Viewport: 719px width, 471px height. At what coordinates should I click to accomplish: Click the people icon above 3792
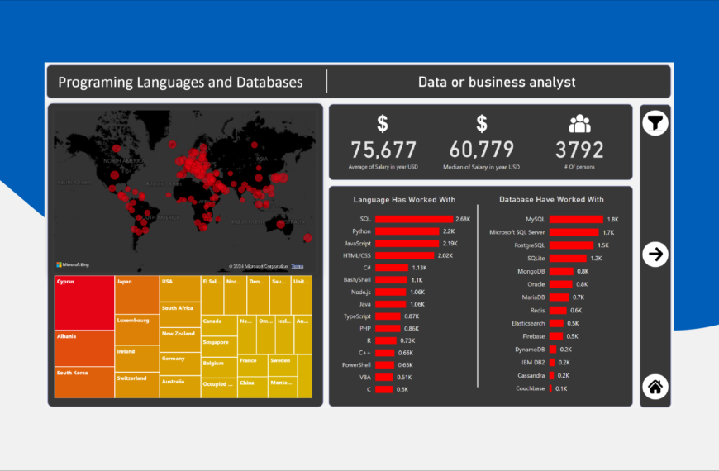coord(579,124)
